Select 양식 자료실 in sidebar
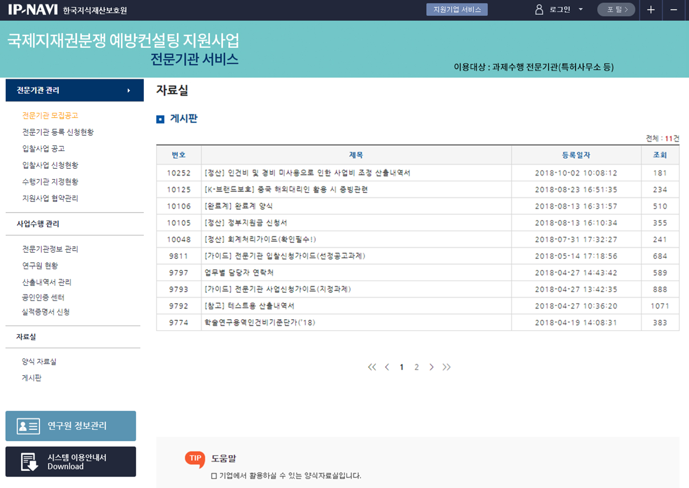 (39, 361)
